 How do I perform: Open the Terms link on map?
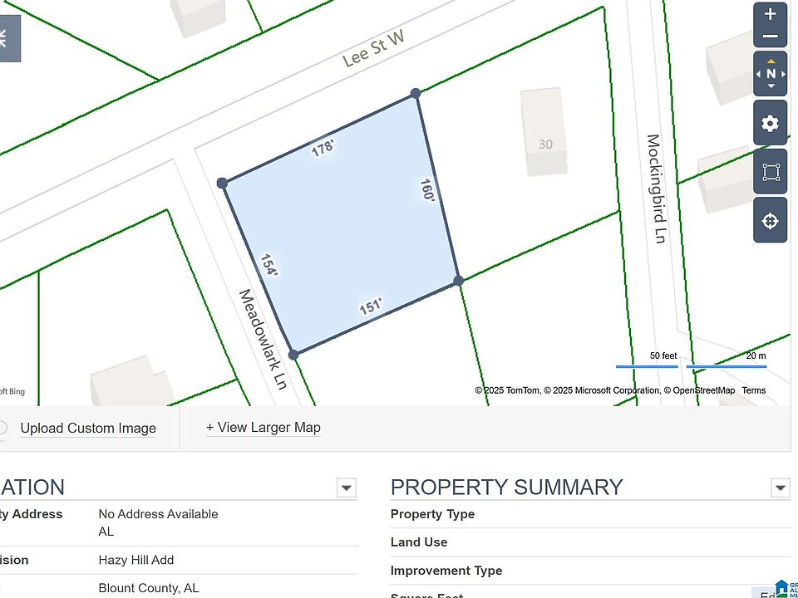[x=754, y=390]
